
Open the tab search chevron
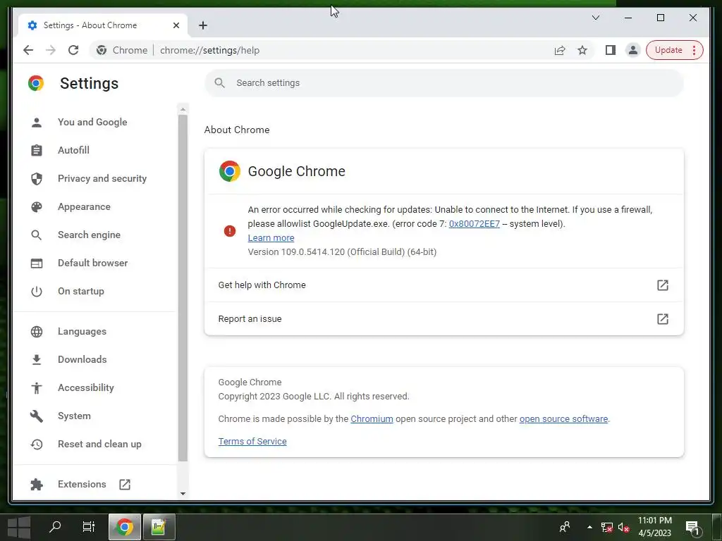coord(595,18)
